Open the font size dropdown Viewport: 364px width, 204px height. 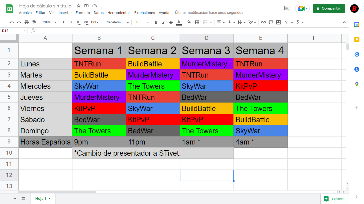coord(142,22)
